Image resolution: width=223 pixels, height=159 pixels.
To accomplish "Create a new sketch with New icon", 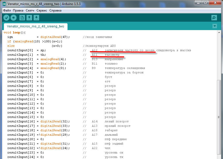I will pyautogui.click(x=22, y=18).
